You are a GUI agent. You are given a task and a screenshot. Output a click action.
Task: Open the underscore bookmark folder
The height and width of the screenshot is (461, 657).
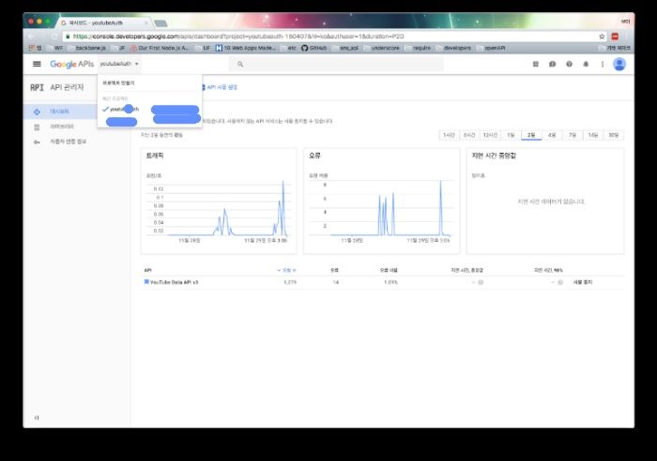pyautogui.click(x=382, y=48)
